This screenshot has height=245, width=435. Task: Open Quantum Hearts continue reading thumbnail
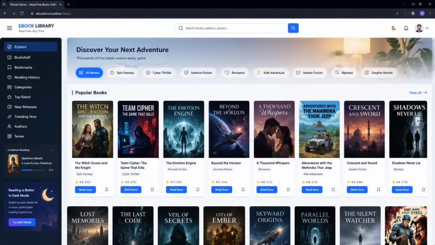[x=13, y=164]
